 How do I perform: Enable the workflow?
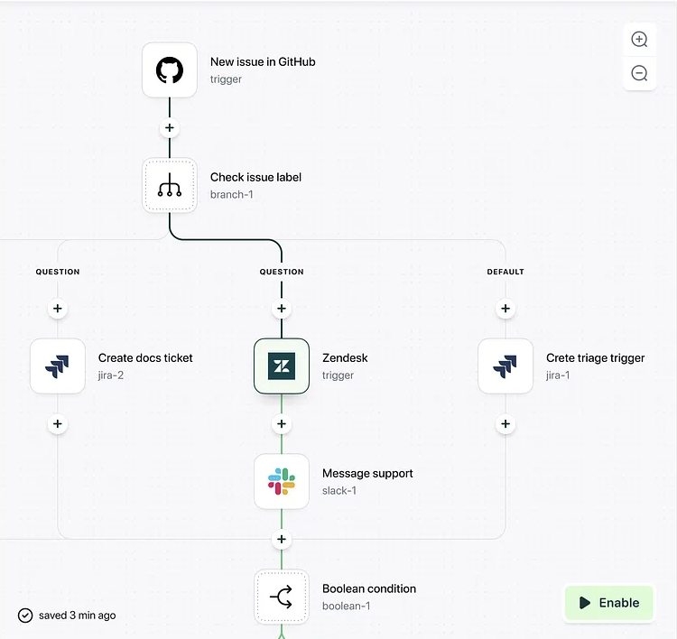pyautogui.click(x=609, y=603)
